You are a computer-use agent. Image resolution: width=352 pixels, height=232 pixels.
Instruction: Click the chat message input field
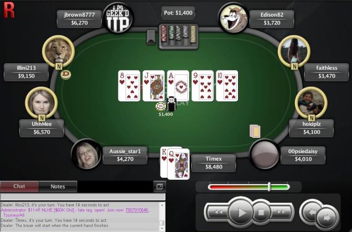click(83, 197)
